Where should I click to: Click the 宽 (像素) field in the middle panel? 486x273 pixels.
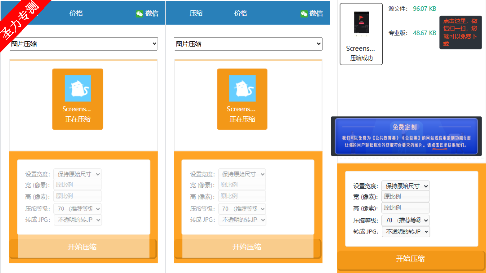242,185
